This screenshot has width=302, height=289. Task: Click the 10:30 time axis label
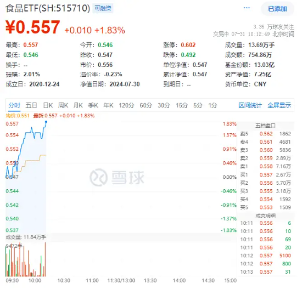64,281
